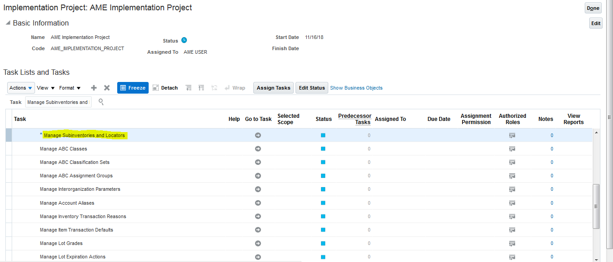Image resolution: width=613 pixels, height=262 pixels.
Task: Click Show Business Objects link
Action: click(x=356, y=88)
